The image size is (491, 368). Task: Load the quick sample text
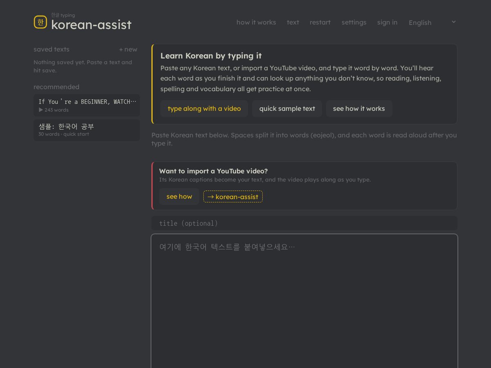287,109
